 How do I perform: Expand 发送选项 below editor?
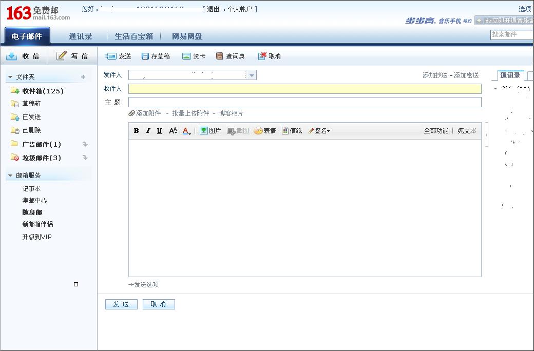tap(144, 285)
